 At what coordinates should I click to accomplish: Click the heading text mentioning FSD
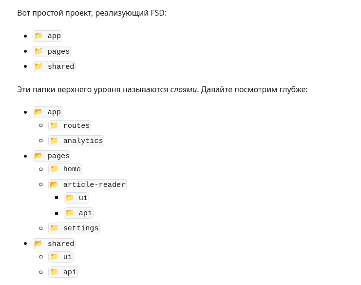tap(92, 13)
